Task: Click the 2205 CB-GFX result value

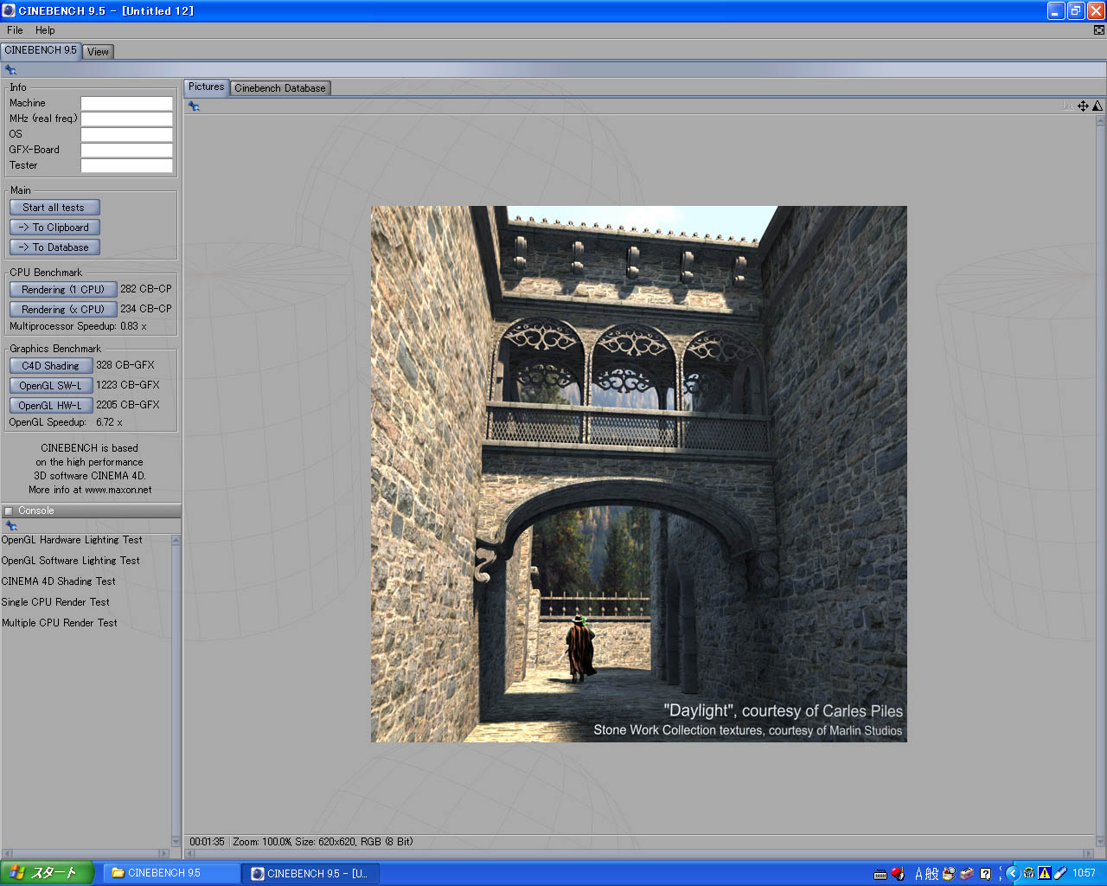Action: coord(128,405)
